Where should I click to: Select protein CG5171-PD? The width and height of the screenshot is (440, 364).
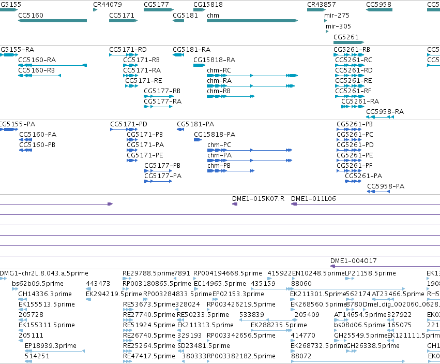point(124,129)
